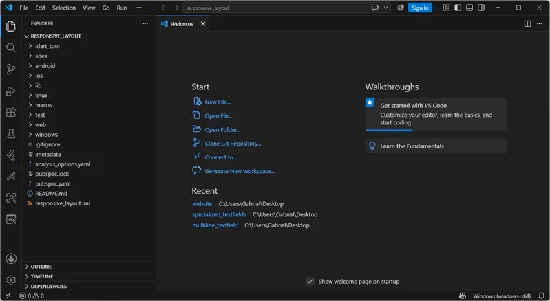The width and height of the screenshot is (550, 301).
Task: Click Connect to... link
Action: tap(221, 157)
